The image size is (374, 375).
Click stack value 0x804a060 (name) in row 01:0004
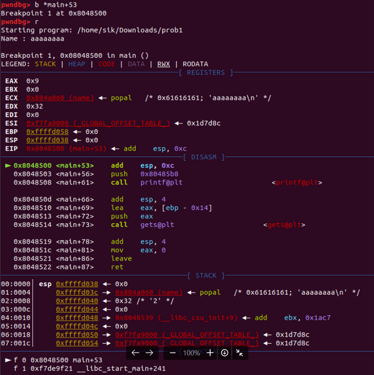coord(149,292)
